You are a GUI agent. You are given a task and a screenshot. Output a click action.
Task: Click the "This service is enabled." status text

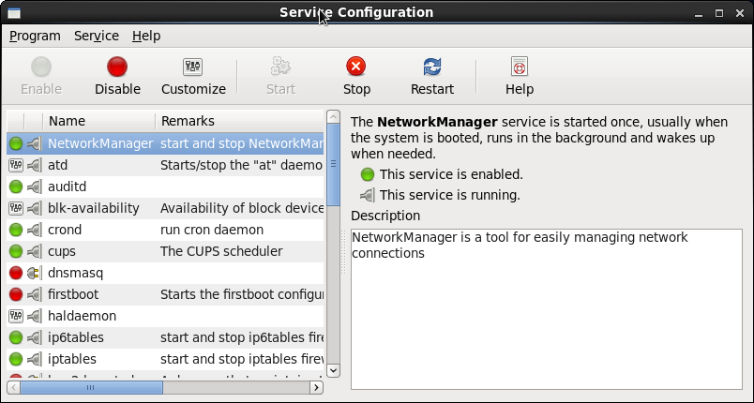(x=451, y=174)
